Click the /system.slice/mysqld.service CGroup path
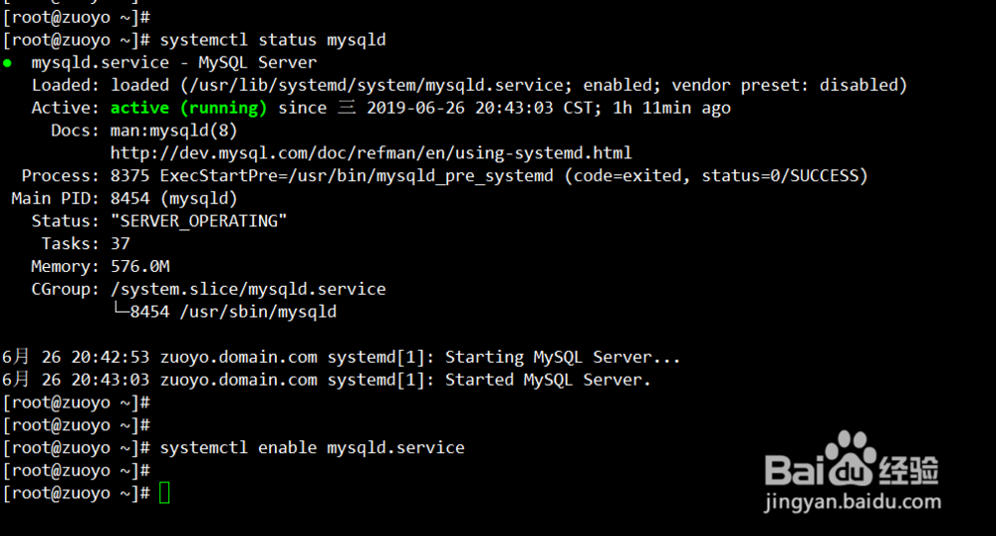This screenshot has height=536, width=996. coord(248,290)
